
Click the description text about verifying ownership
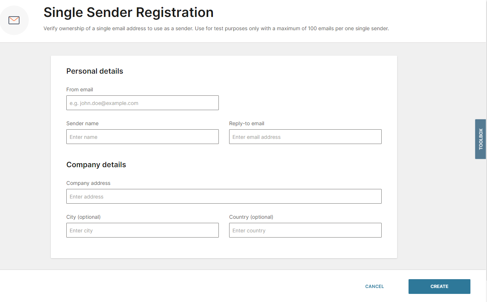coord(216,28)
